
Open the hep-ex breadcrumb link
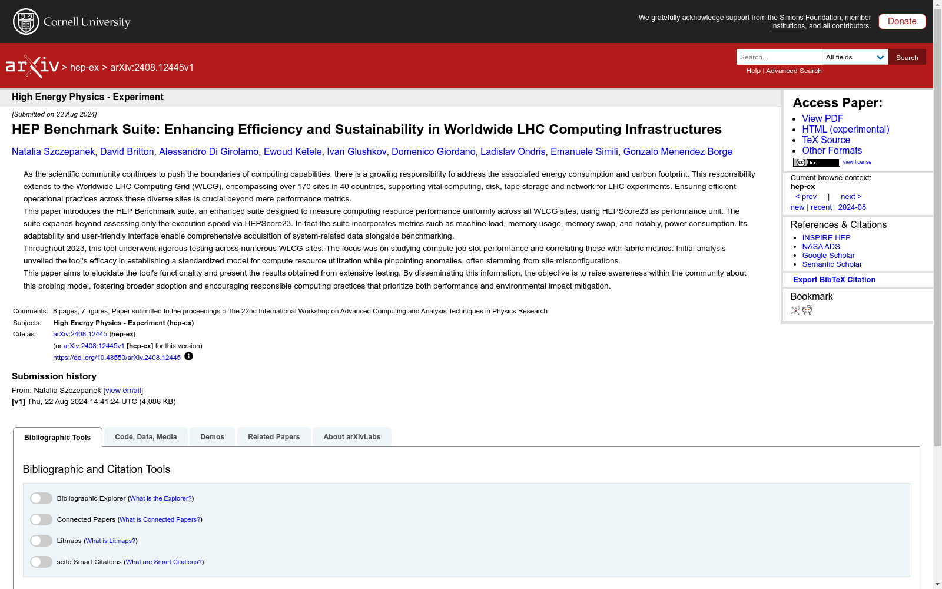(84, 67)
